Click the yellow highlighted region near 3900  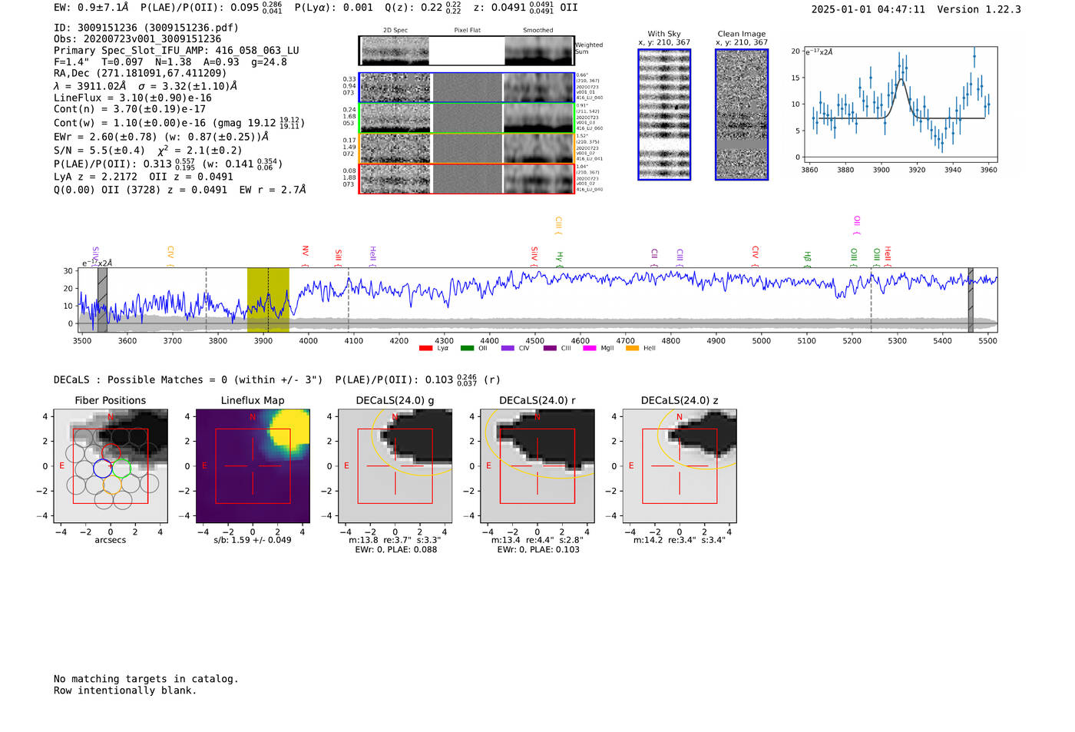point(268,300)
